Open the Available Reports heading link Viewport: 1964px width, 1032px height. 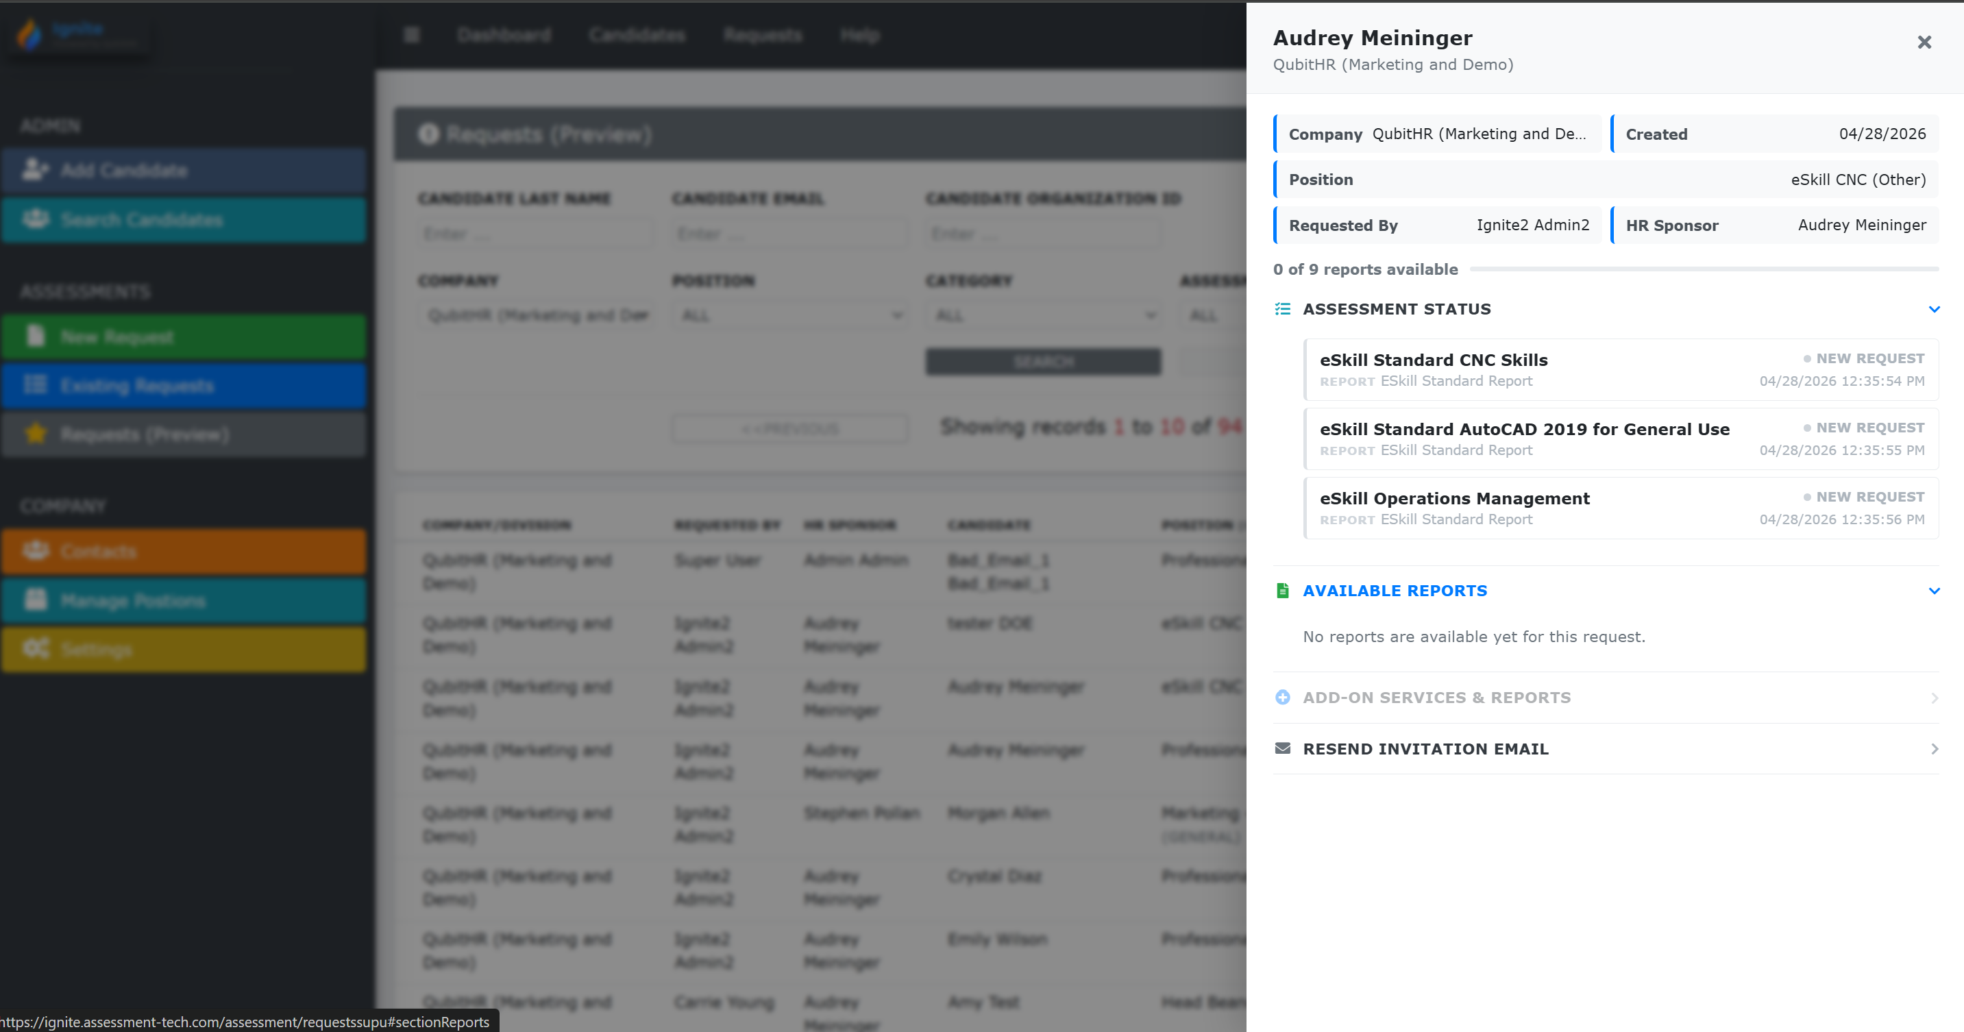[x=1395, y=591]
